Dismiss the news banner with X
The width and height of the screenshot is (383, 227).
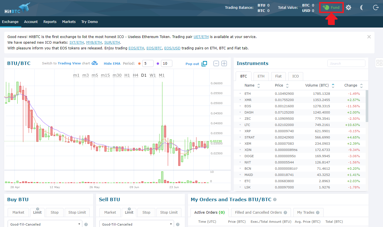point(369,37)
